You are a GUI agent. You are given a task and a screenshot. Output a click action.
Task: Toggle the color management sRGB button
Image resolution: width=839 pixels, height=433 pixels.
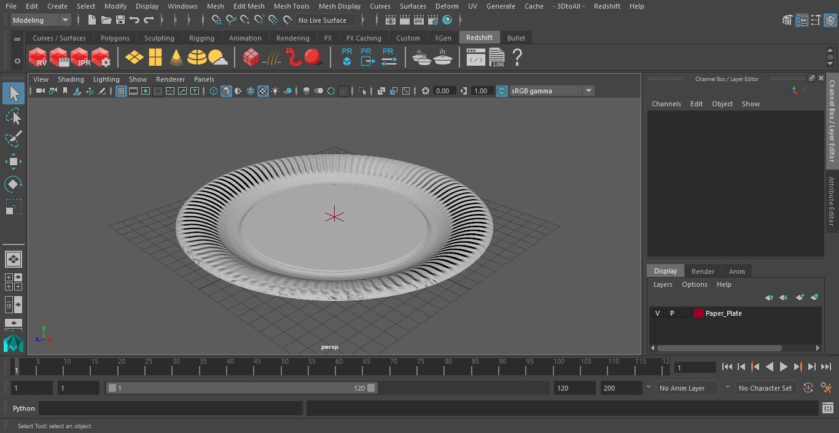(502, 91)
